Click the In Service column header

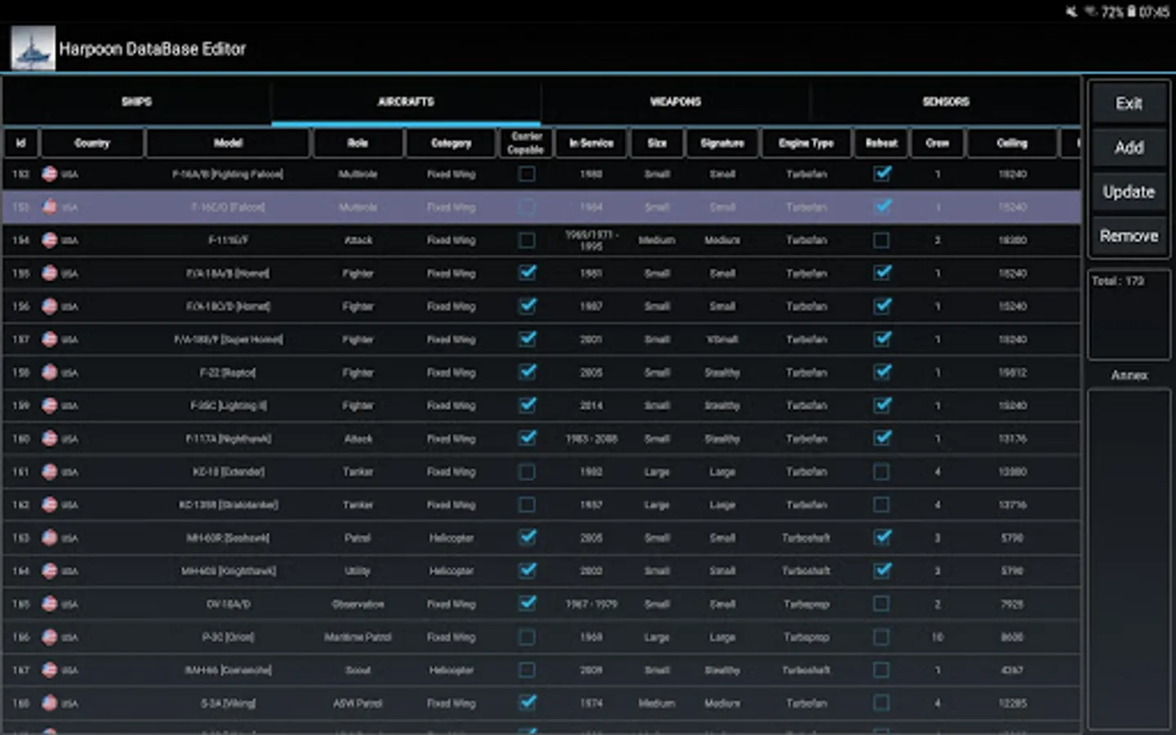point(591,143)
